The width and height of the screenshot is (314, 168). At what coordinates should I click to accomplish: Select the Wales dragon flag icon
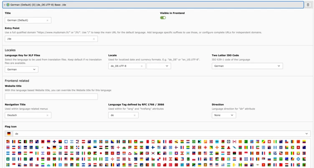click(x=124, y=148)
